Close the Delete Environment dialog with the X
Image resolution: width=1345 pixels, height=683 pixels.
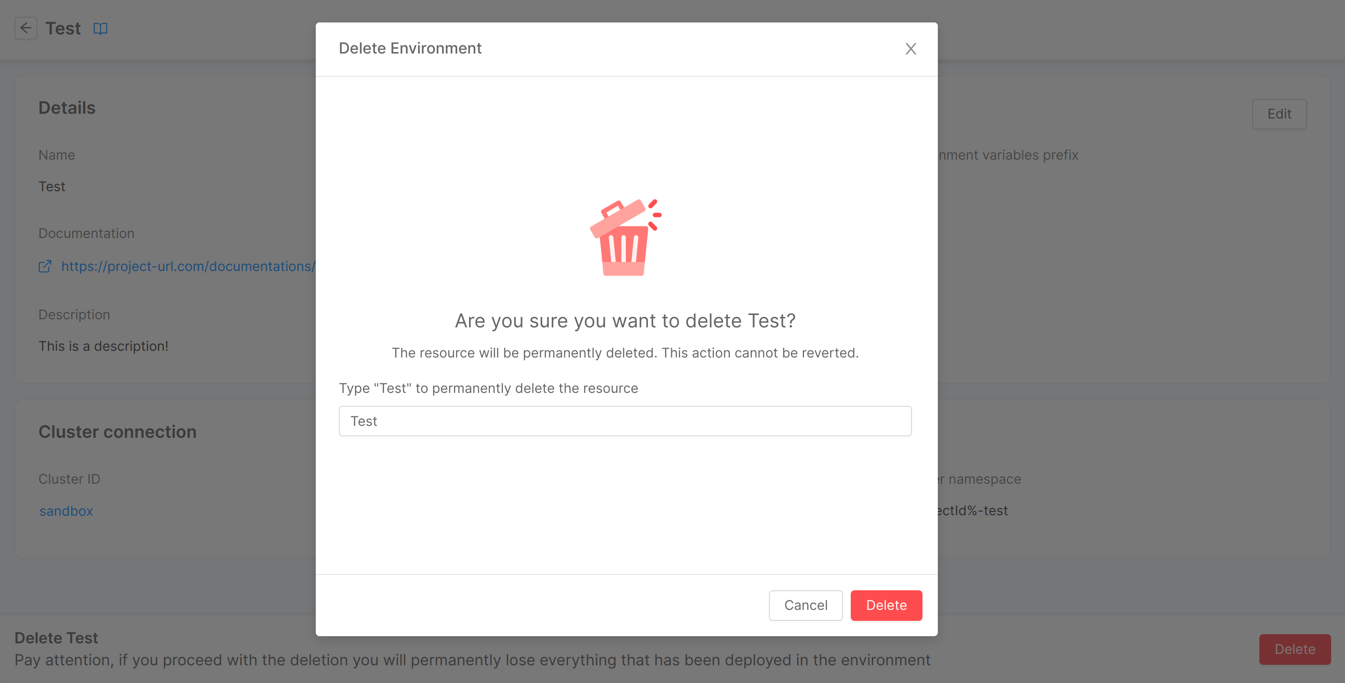click(x=911, y=48)
